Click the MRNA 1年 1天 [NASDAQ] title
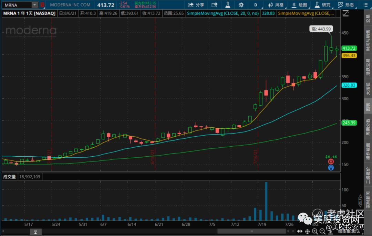The width and height of the screenshot is (372, 236). pyautogui.click(x=29, y=13)
